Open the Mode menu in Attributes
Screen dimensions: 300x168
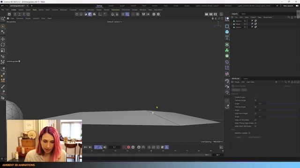pyautogui.click(x=237, y=82)
